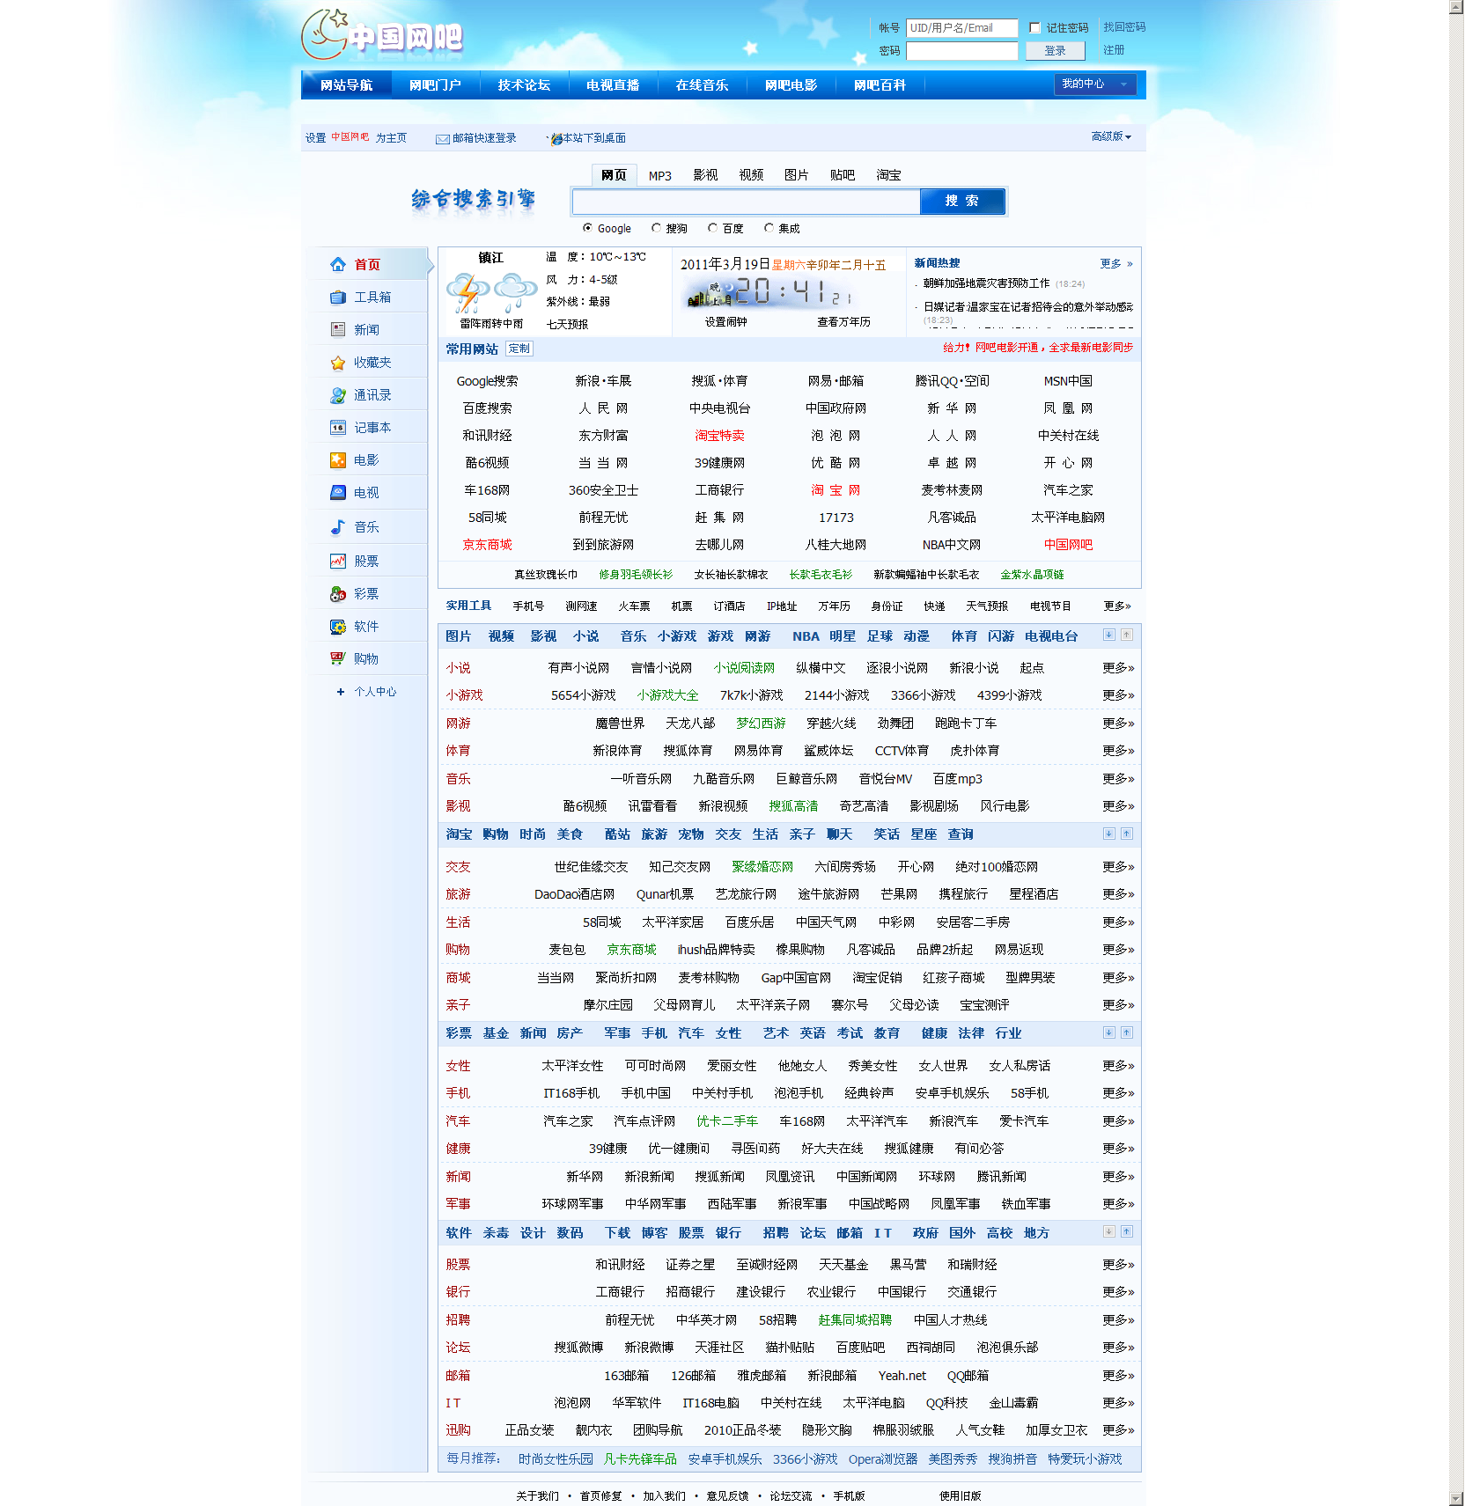Select the 集成 radio button
This screenshot has height=1506, width=1465.
(769, 228)
